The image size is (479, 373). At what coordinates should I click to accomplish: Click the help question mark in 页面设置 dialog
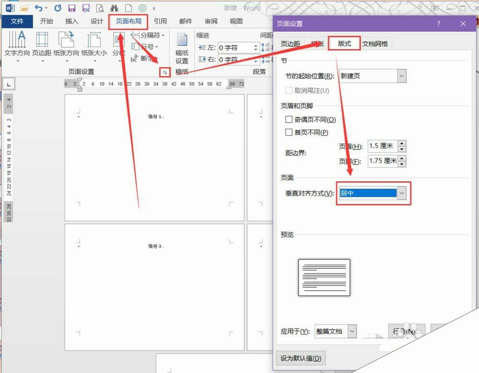tap(439, 23)
